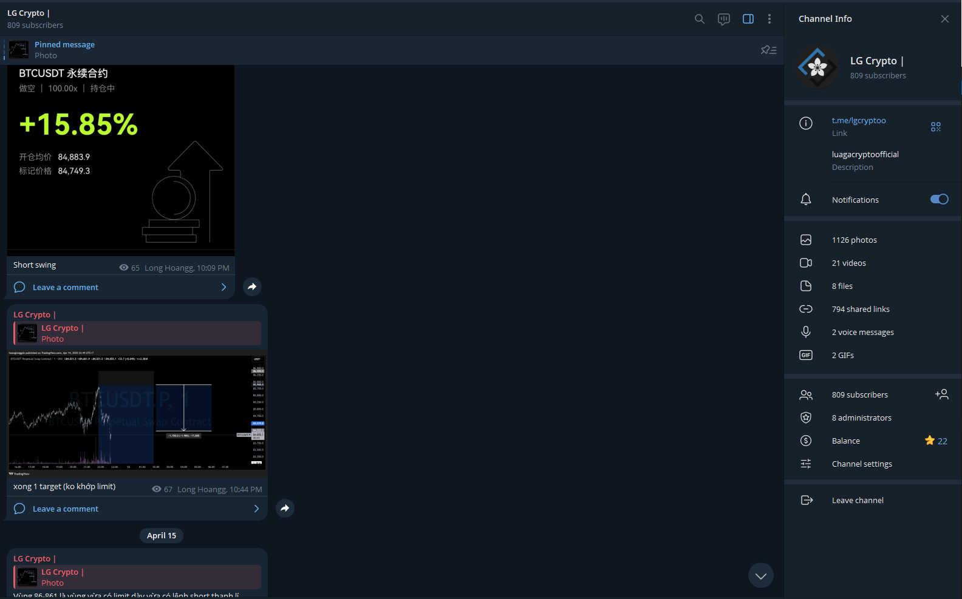This screenshot has width=962, height=599.
Task: Open the 1126 photos shared media
Action: click(x=854, y=240)
